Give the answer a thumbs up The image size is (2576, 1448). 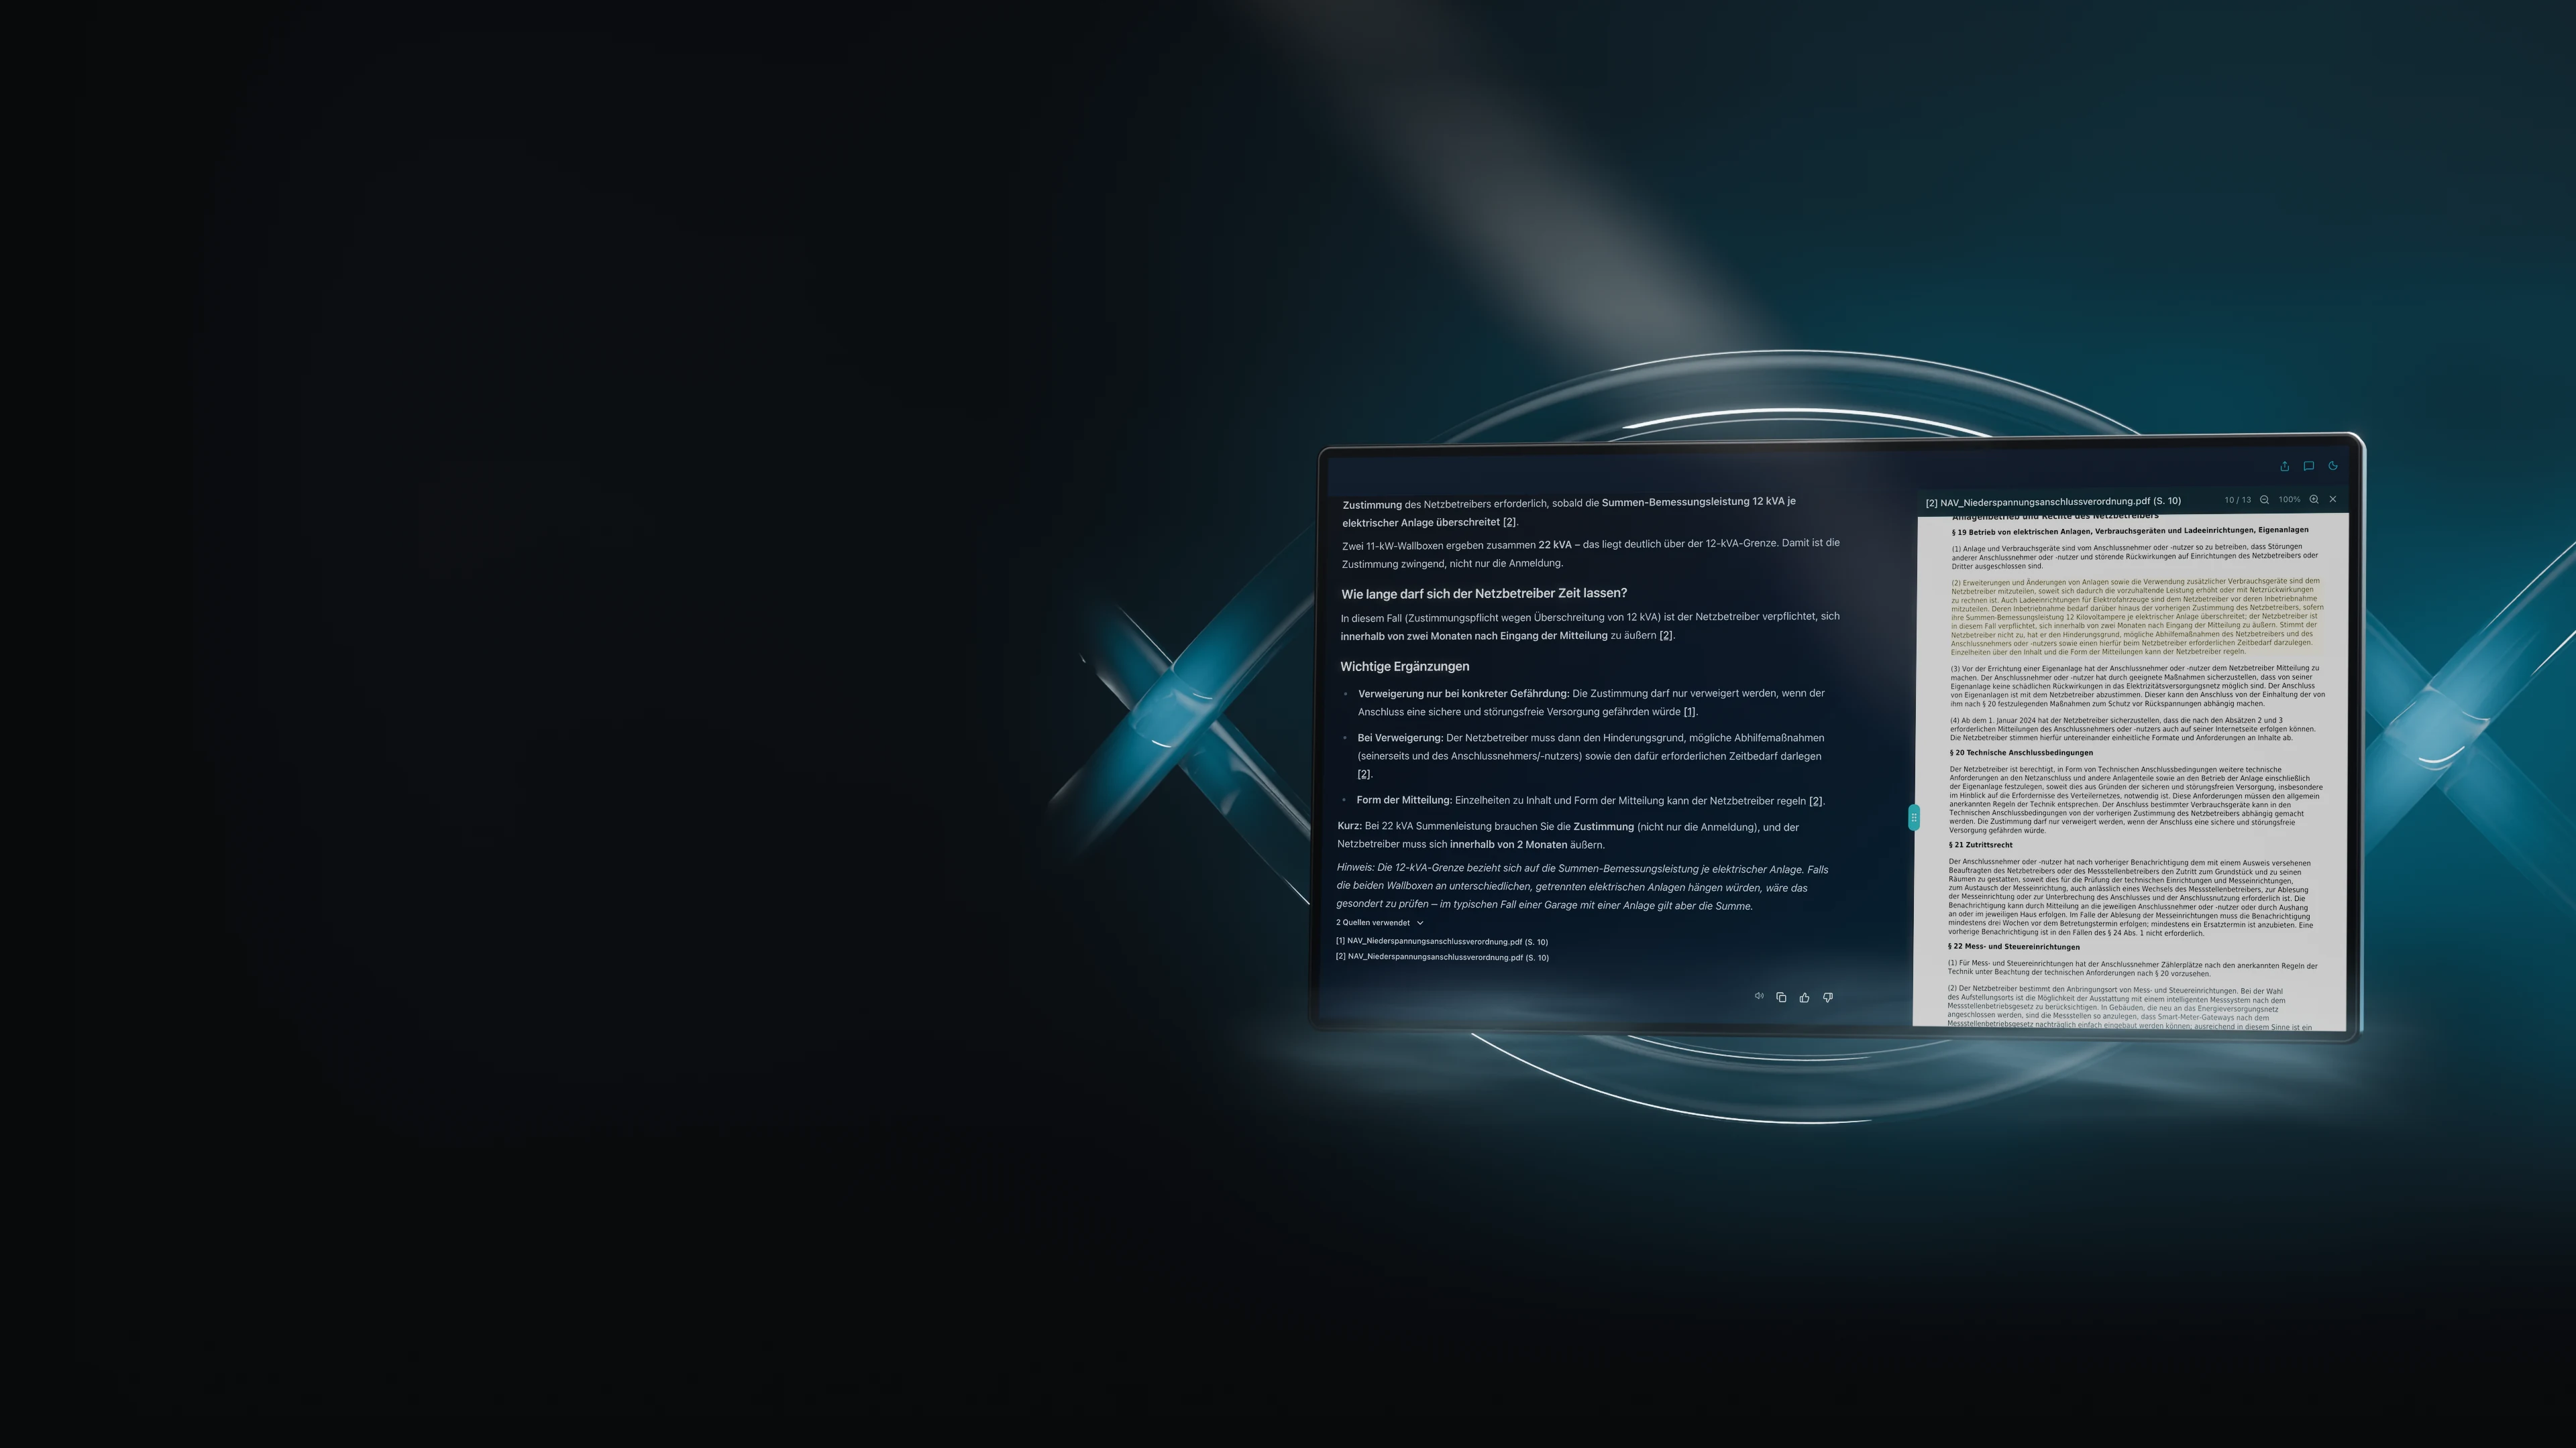(1805, 998)
